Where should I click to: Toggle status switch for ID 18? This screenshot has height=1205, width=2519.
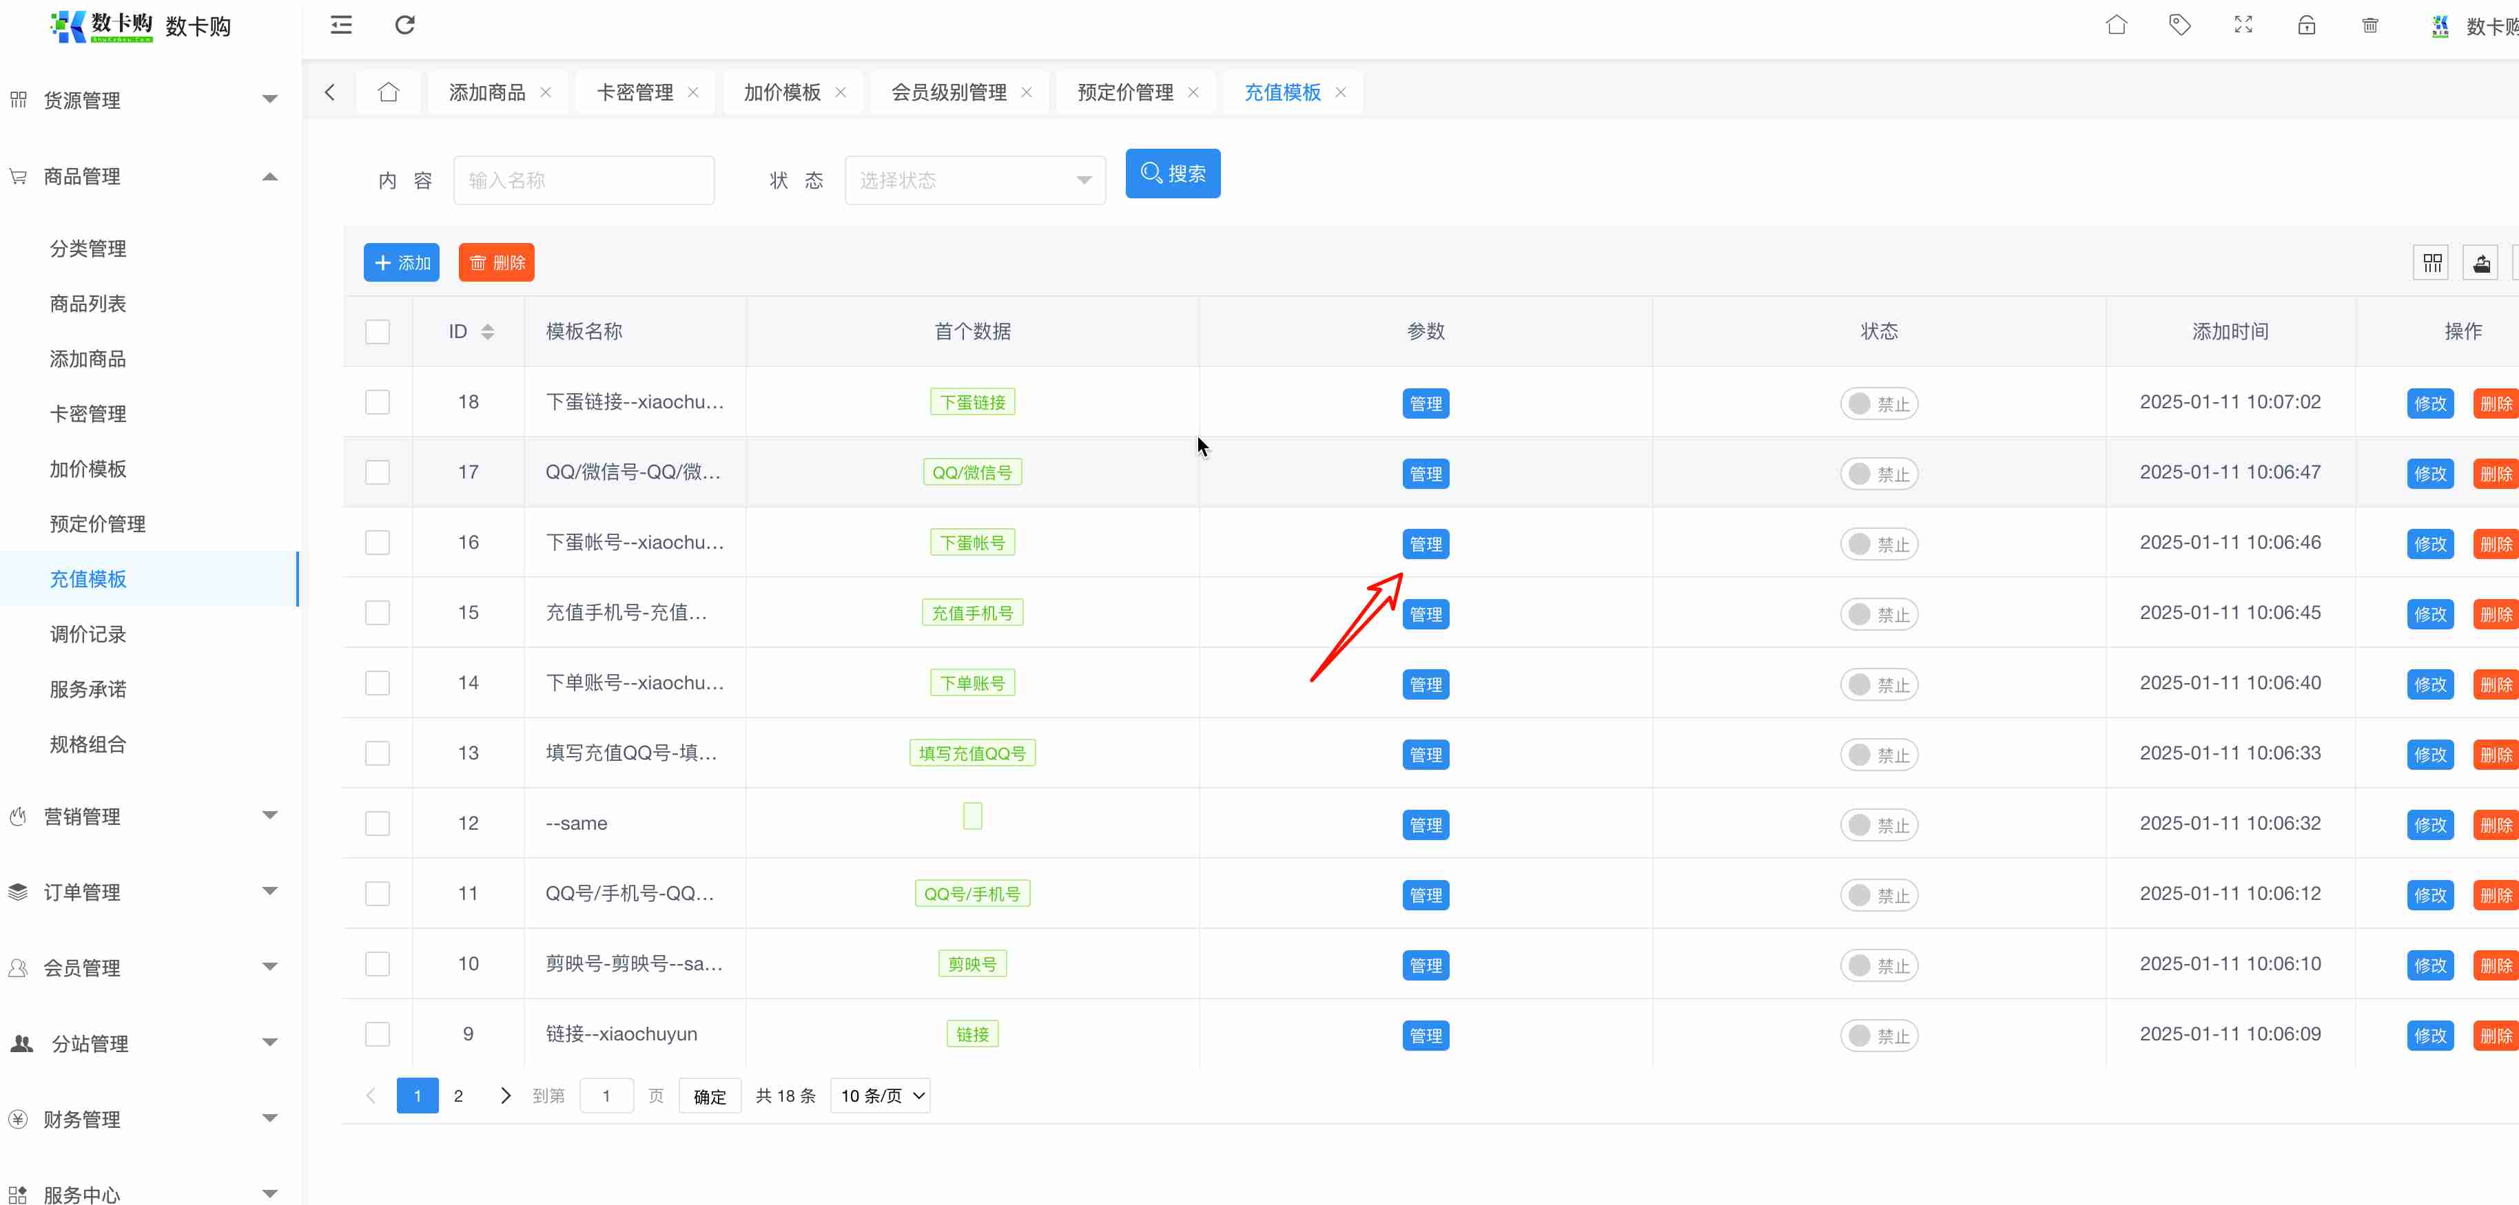[1878, 404]
